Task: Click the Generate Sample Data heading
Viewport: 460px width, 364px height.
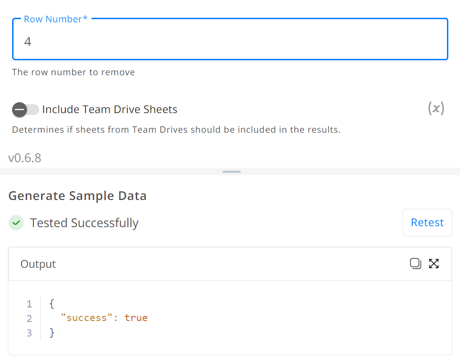Action: click(77, 196)
